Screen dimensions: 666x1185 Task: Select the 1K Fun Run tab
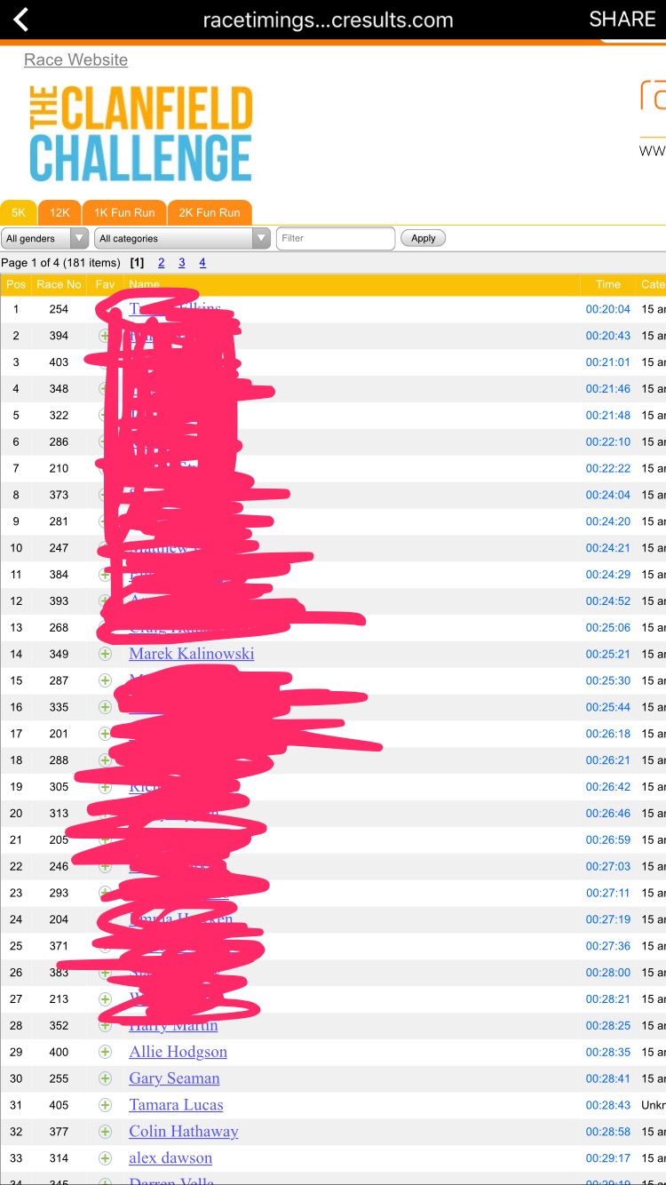pyautogui.click(x=124, y=212)
